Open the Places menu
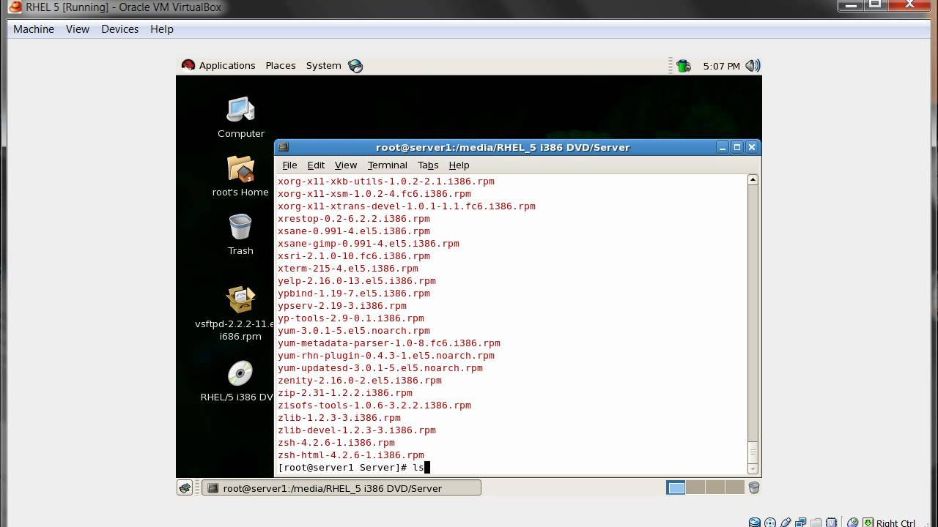 281,65
